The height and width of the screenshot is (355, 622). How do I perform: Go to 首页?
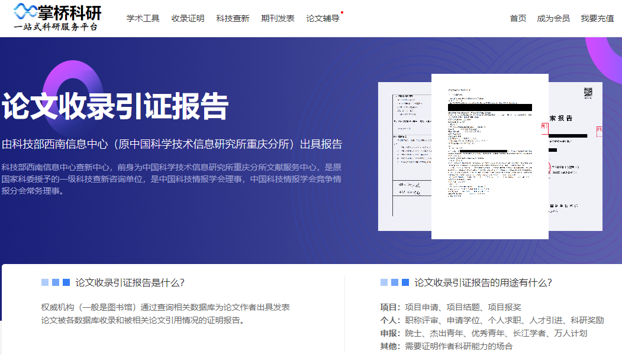click(x=518, y=18)
